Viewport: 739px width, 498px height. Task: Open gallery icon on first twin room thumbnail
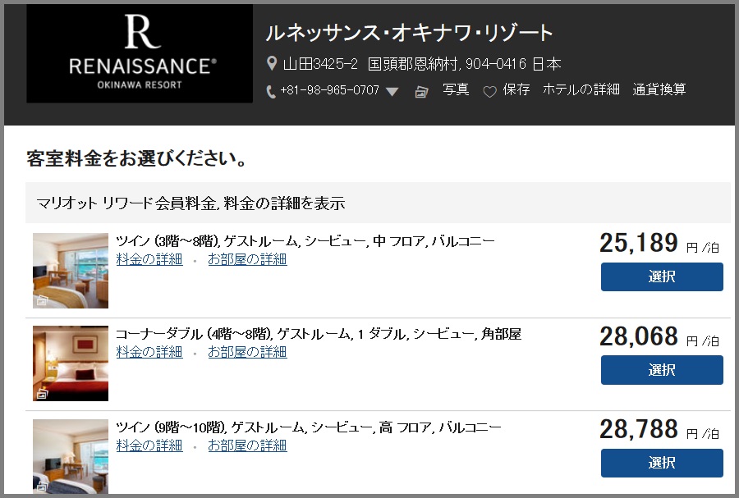42,301
